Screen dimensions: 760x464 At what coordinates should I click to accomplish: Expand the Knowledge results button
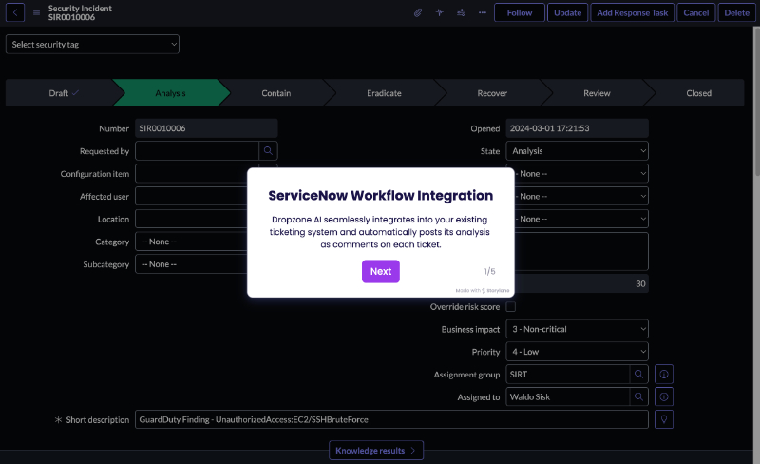pos(376,451)
